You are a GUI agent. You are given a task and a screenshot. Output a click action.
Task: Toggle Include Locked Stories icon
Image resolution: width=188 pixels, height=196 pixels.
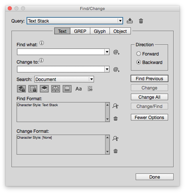[x=33, y=89]
